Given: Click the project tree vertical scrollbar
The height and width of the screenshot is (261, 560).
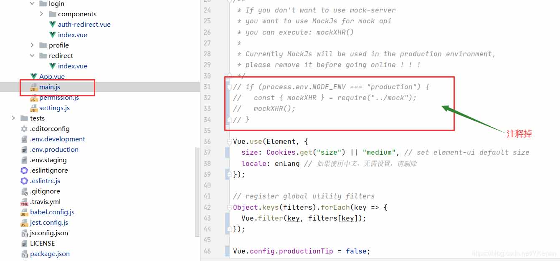Looking at the screenshot, I should pos(198,192).
